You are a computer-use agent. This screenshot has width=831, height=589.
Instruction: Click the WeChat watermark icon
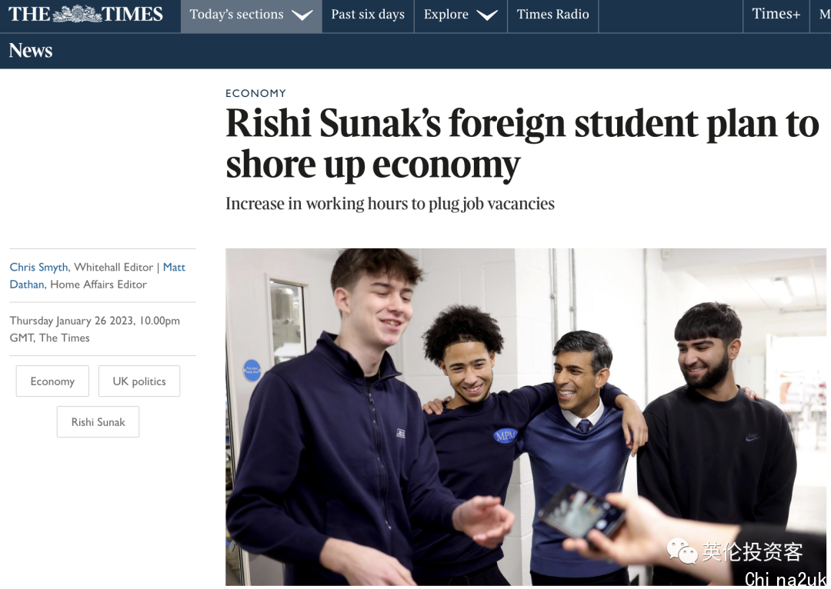pos(682,551)
